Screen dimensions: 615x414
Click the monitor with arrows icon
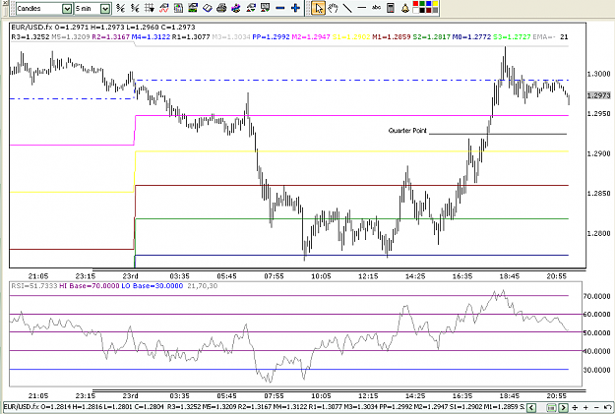click(265, 8)
